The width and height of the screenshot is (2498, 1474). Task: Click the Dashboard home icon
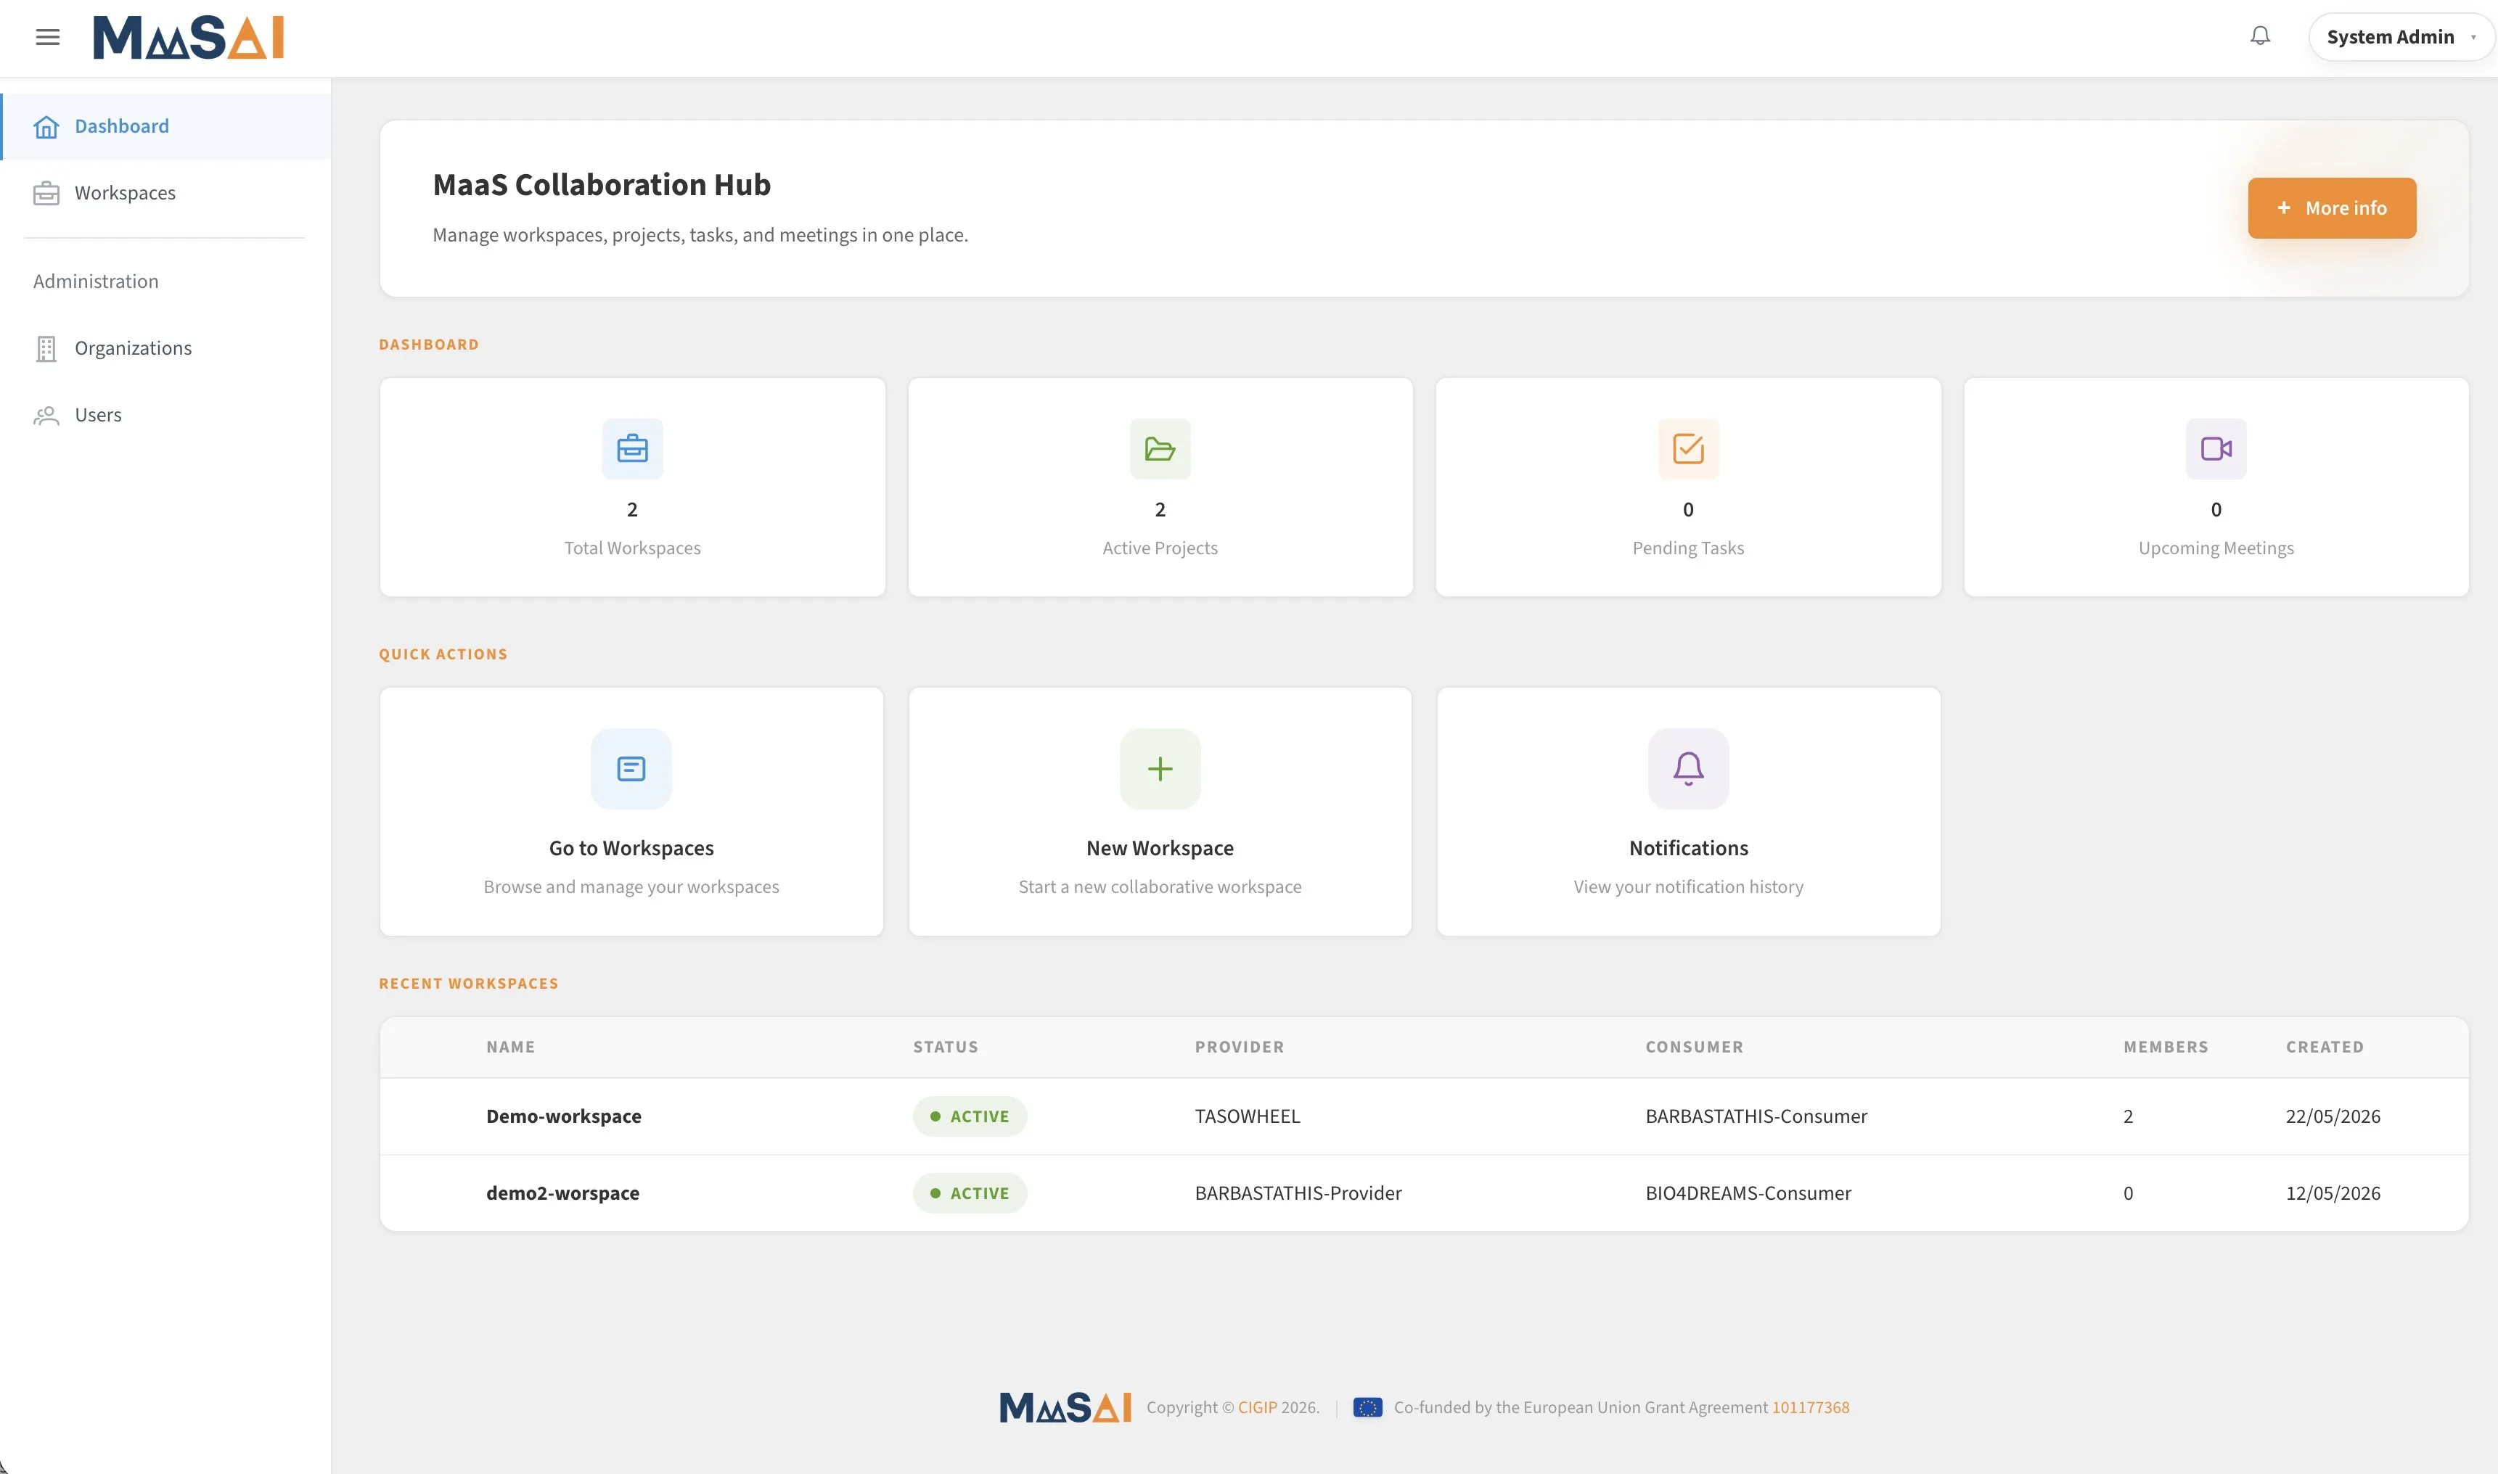(x=46, y=126)
